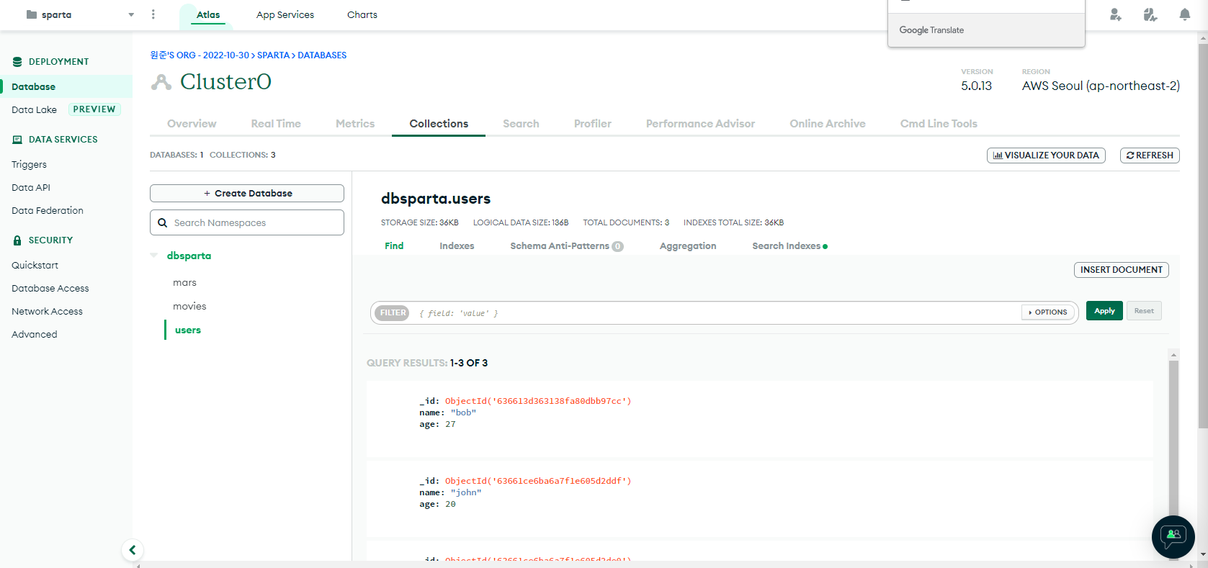Click the Cluster0 cluster icon
The width and height of the screenshot is (1208, 568).
click(x=161, y=82)
